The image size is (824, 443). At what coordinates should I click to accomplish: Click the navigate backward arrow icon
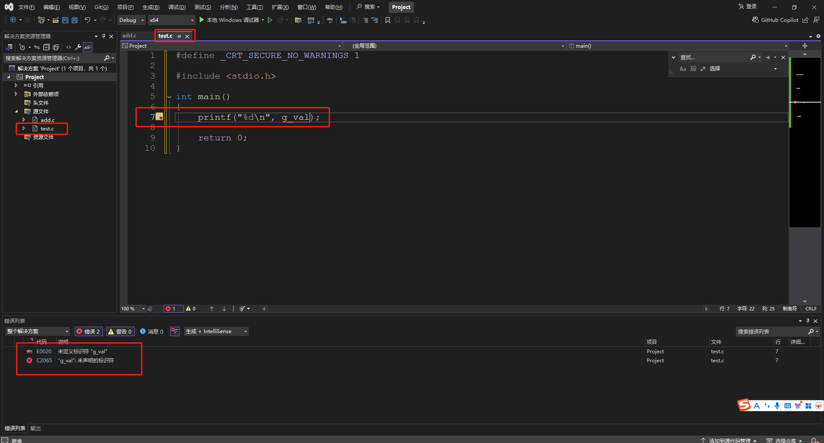13,20
